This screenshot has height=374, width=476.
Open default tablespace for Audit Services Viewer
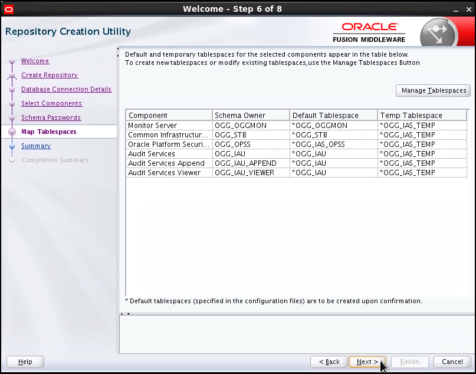coord(334,172)
